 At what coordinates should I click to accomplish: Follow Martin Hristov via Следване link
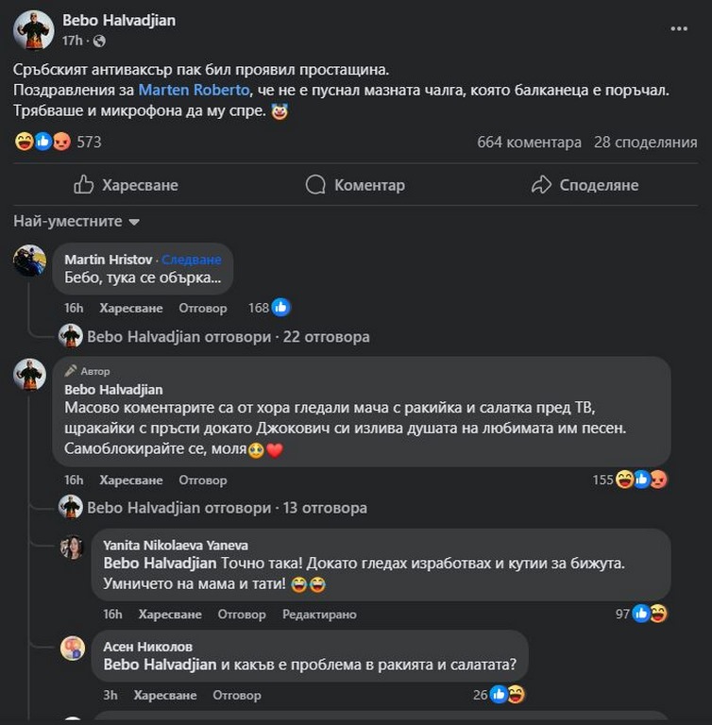click(192, 260)
